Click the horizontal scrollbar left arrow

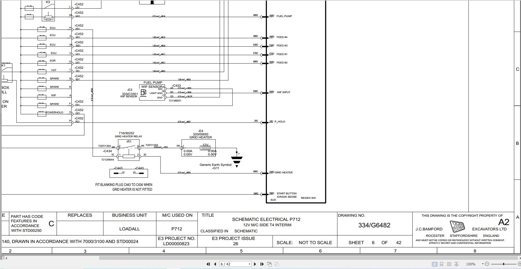click(x=6, y=258)
